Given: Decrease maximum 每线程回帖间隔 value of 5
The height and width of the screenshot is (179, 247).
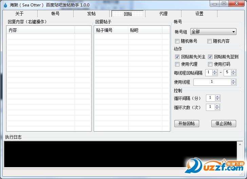Looking at the screenshot, I should coord(233,74).
